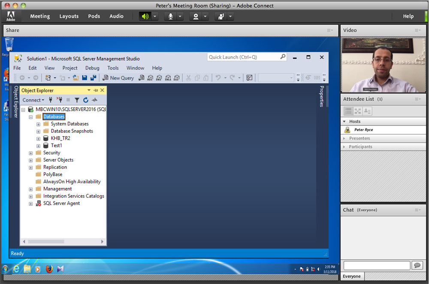This screenshot has width=429, height=284.
Task: Open the Tools menu in SSMS
Action: coord(113,68)
